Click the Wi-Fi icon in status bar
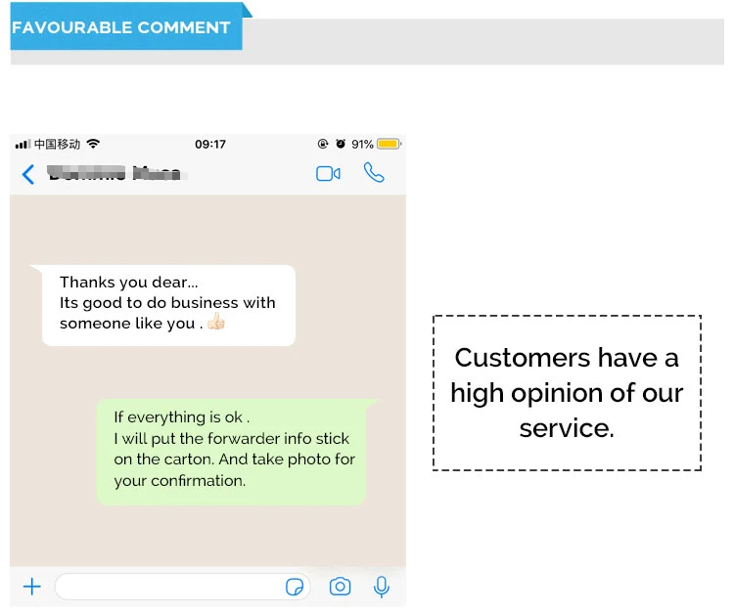Viewport: 734px width, 613px height. 94,144
